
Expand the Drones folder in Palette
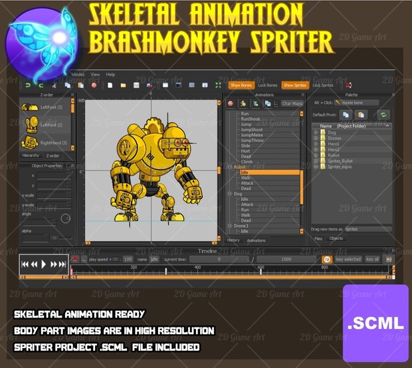tap(316, 138)
